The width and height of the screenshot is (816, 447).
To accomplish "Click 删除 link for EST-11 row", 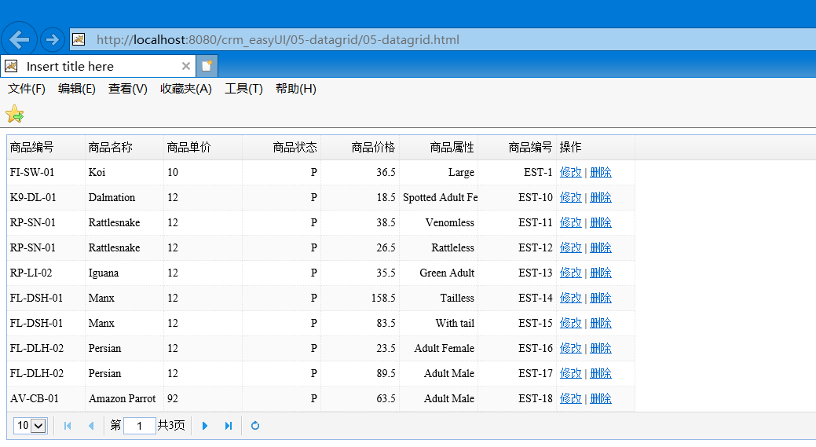I will [x=601, y=222].
